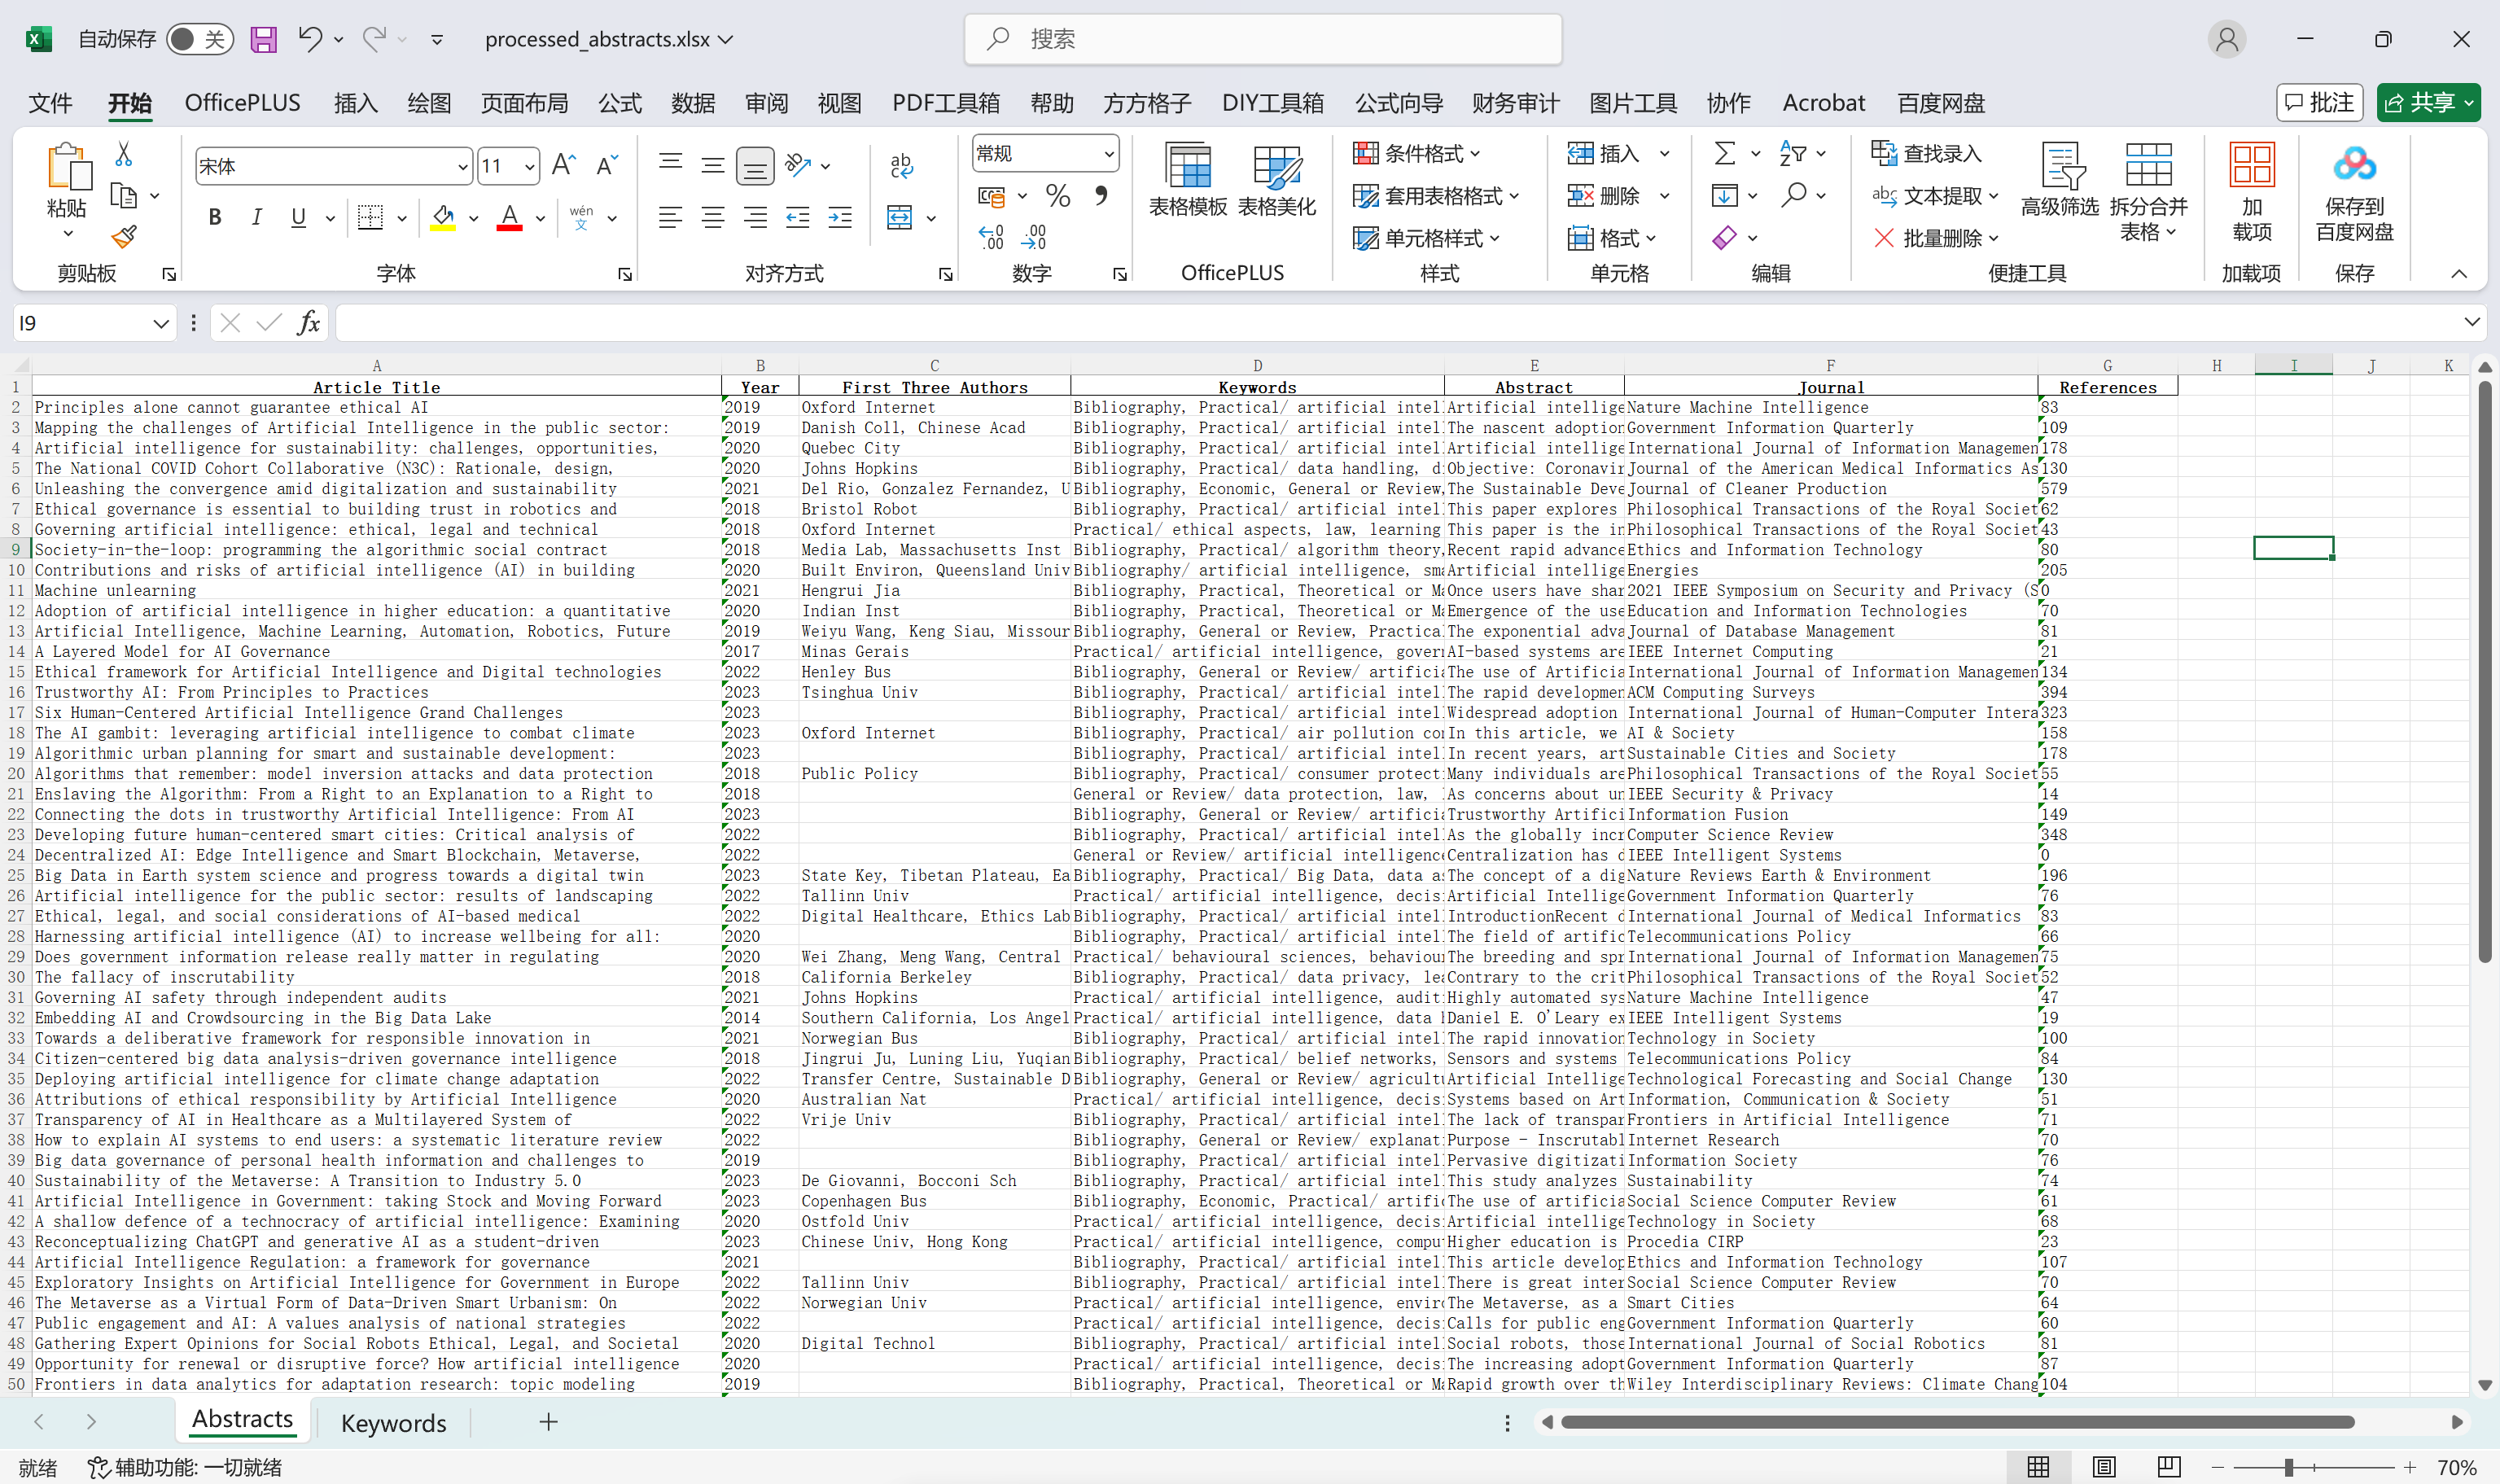This screenshot has width=2500, height=1484.
Task: Click the Merge and Center icon
Action: (x=900, y=217)
